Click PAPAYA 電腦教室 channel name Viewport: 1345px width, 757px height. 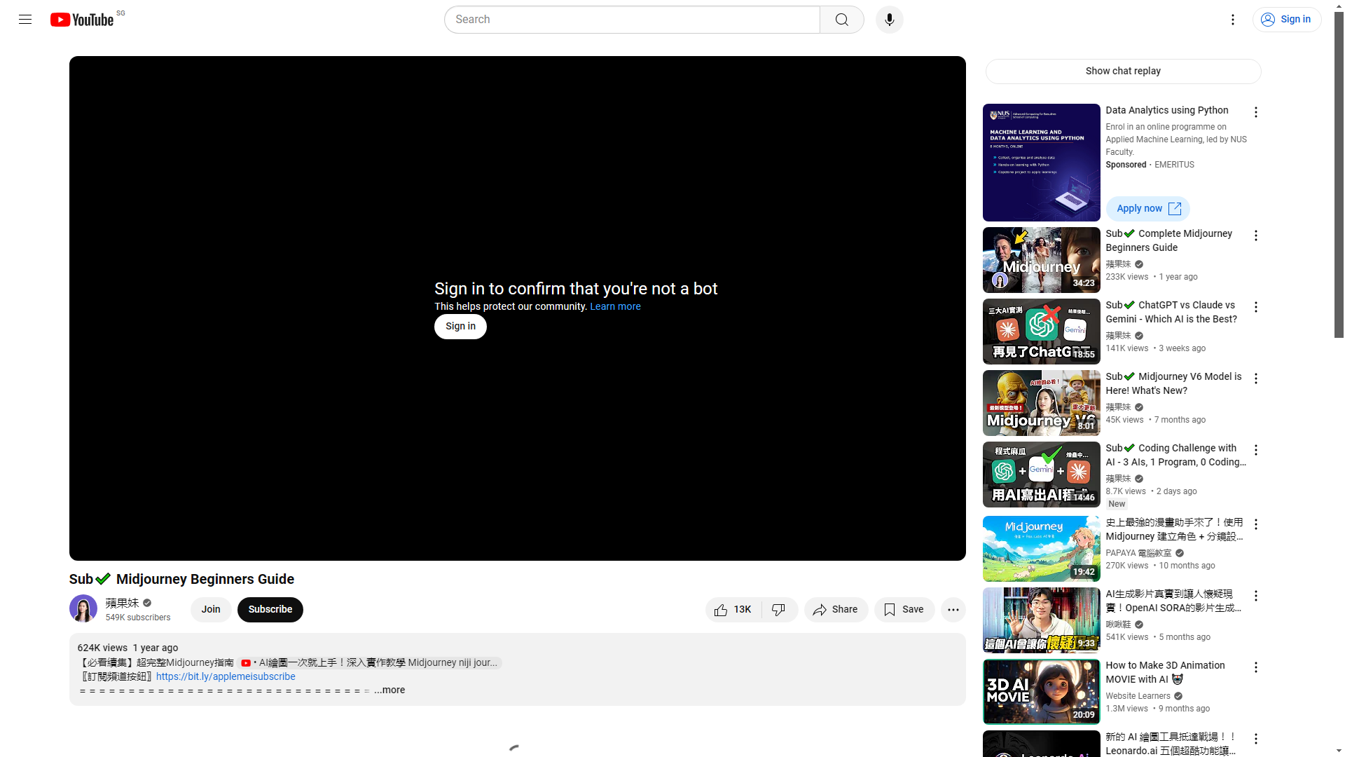(x=1138, y=554)
